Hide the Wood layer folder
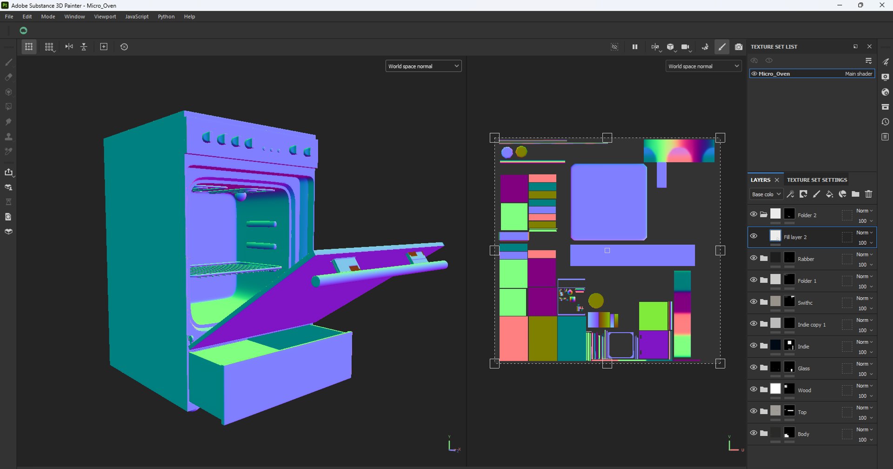Screen dimensions: 893x469 coord(753,389)
